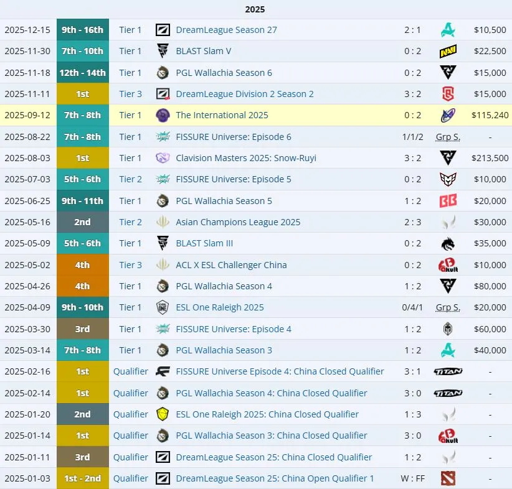
Task: Click the Asian Champions League 2025 icon
Action: pyautogui.click(x=163, y=222)
